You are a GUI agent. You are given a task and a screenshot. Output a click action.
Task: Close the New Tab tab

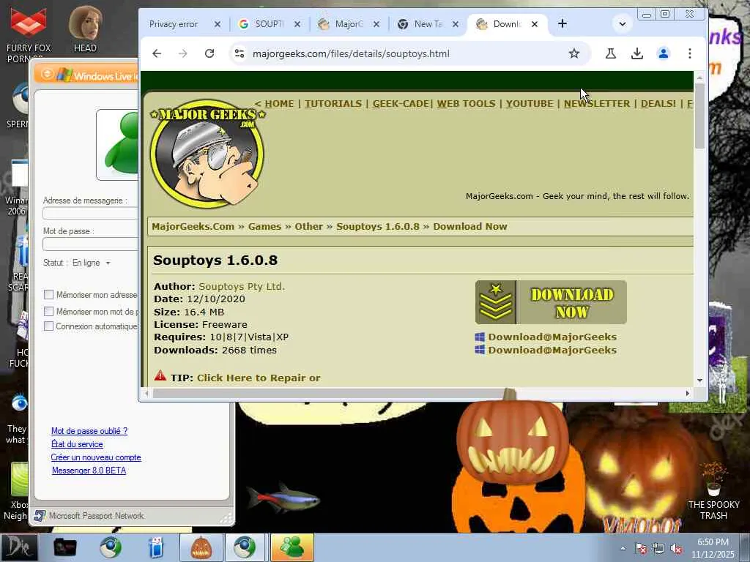pos(456,24)
